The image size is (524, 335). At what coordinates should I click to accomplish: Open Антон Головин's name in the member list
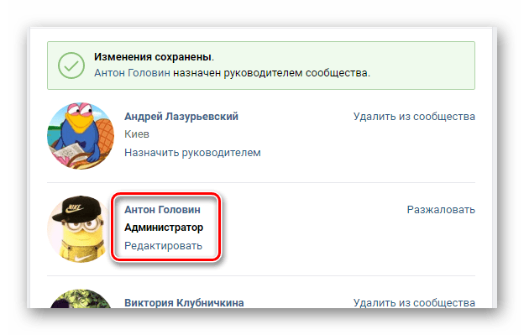click(x=162, y=210)
